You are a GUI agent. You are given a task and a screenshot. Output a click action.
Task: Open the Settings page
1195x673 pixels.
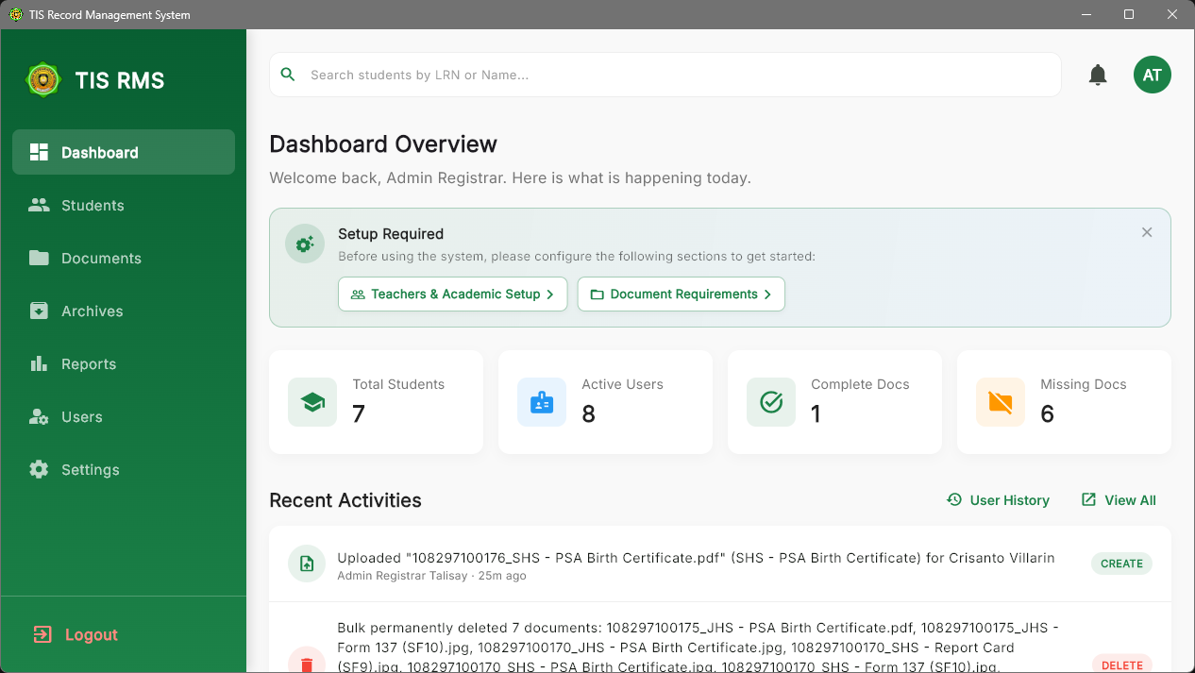124,469
